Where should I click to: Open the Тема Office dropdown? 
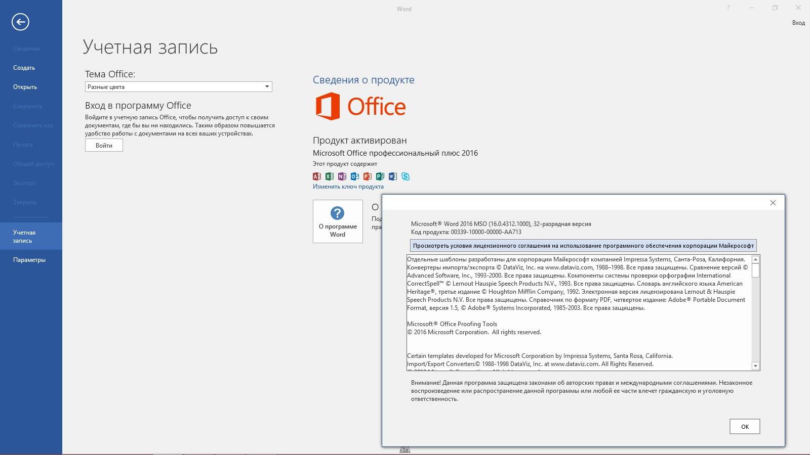pos(179,87)
